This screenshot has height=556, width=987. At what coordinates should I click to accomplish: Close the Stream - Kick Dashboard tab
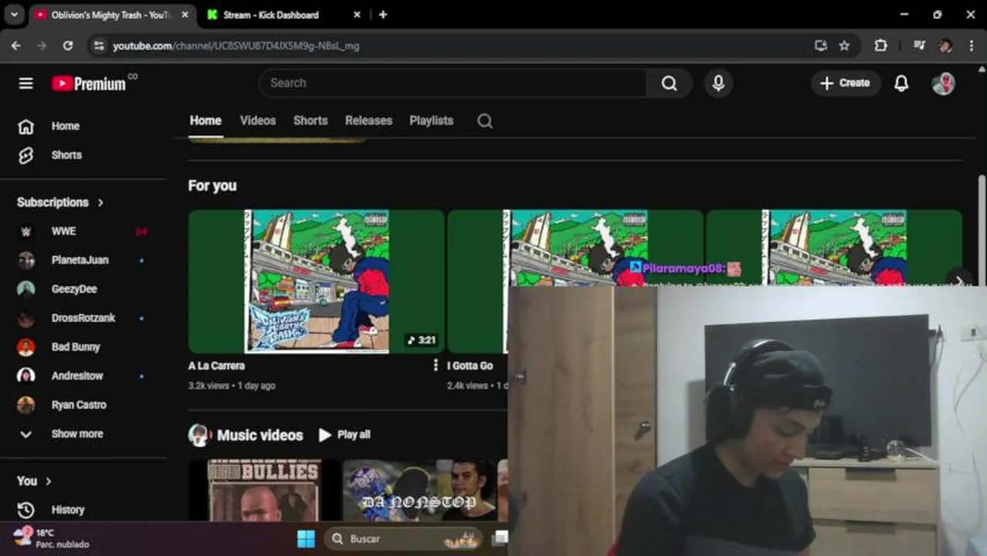click(x=357, y=15)
